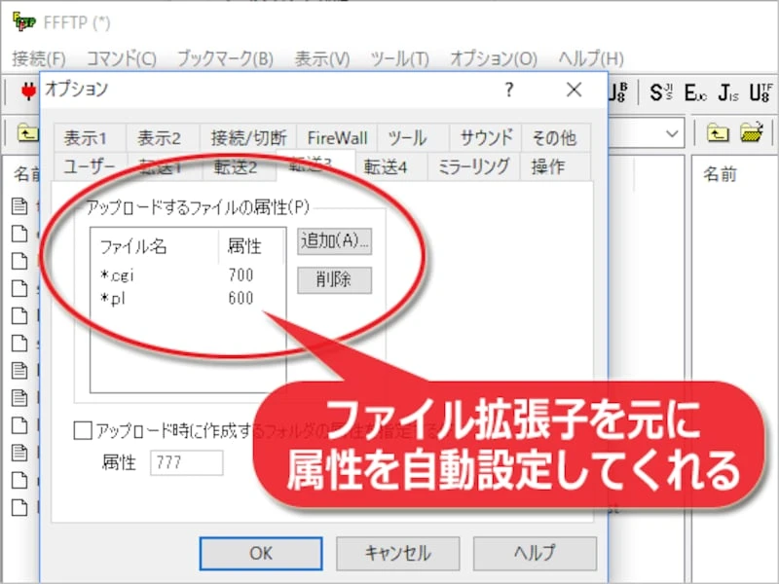Select JIS kanji code toolbar icon
The image size is (779, 584).
tap(727, 92)
